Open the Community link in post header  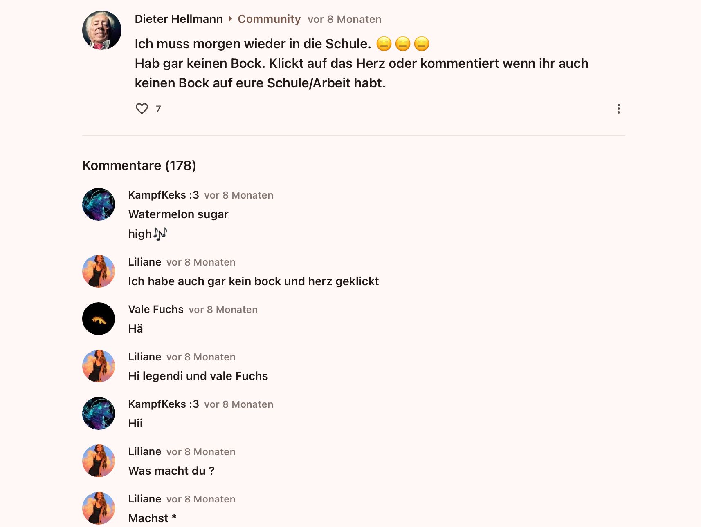click(269, 19)
